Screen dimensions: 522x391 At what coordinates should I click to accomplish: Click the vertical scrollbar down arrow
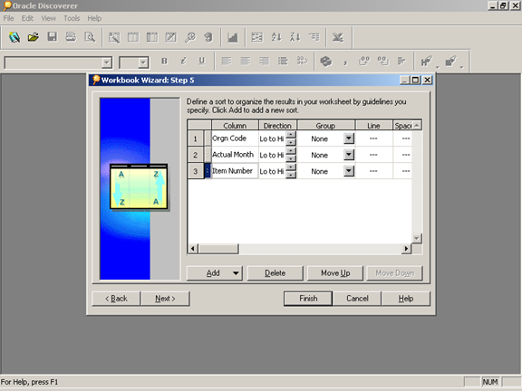point(417,238)
